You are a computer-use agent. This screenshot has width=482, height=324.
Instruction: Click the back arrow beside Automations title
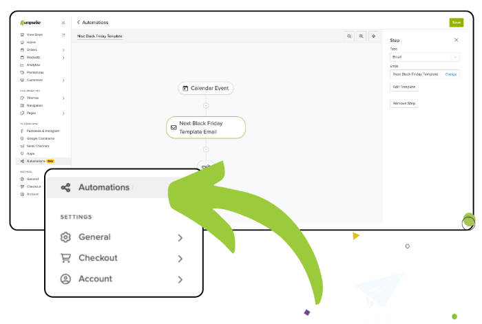tap(78, 23)
